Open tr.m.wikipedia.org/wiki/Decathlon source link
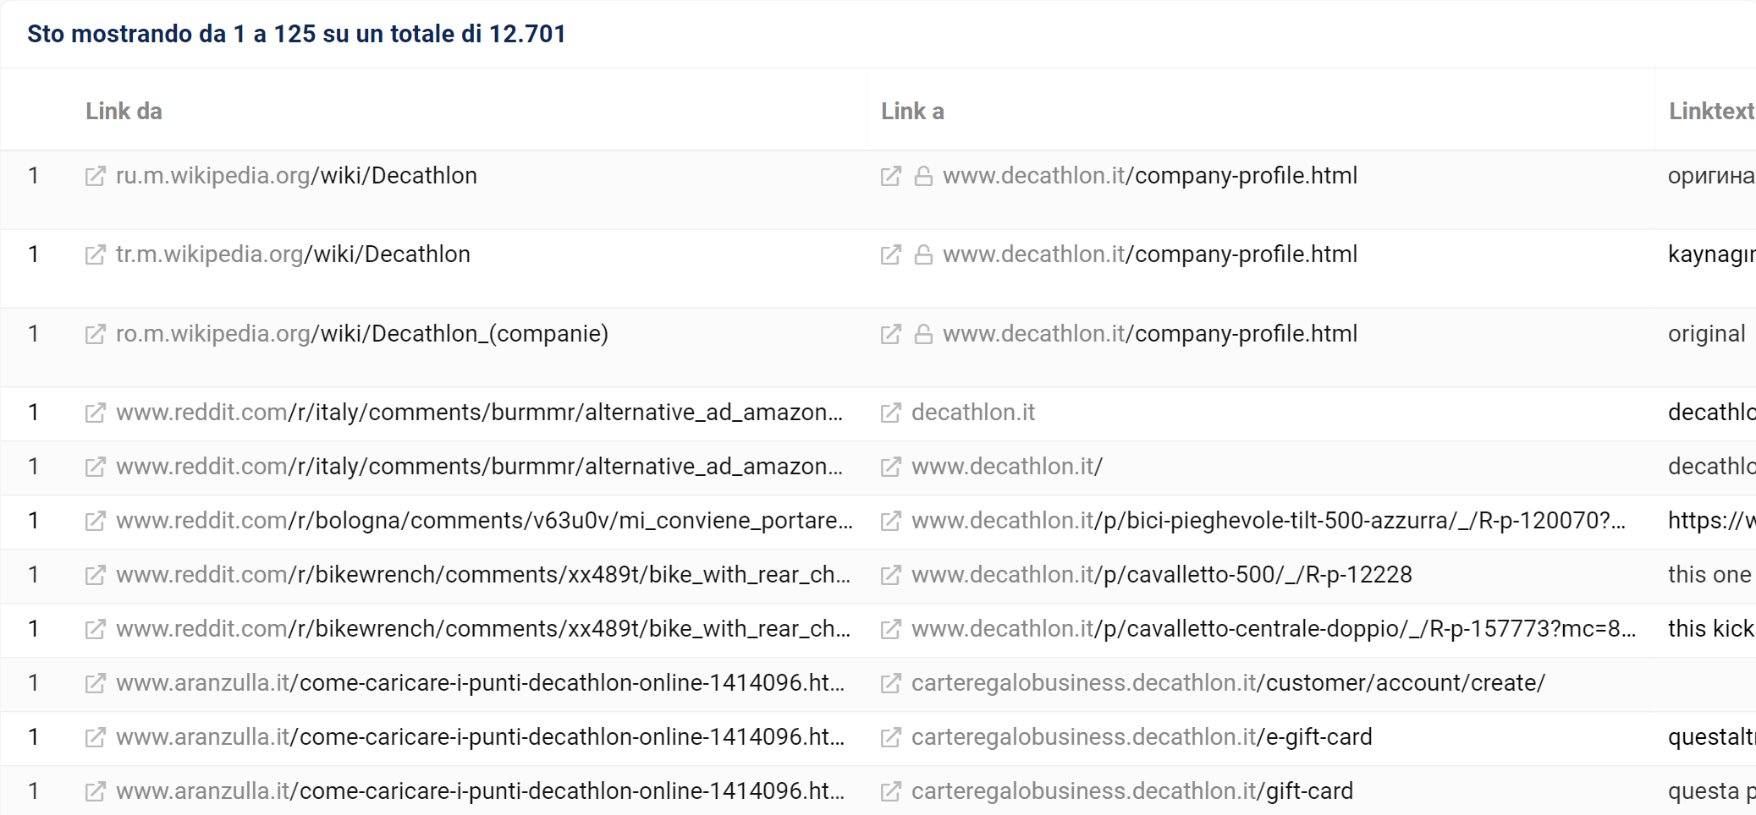The height and width of the screenshot is (815, 1756). [293, 254]
